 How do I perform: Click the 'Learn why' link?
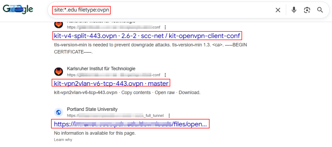coord(63,140)
